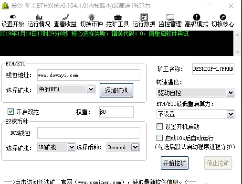242x184 pixels.
Task: Click the log panel scroll down arrow
Action: pyautogui.click(x=238, y=52)
